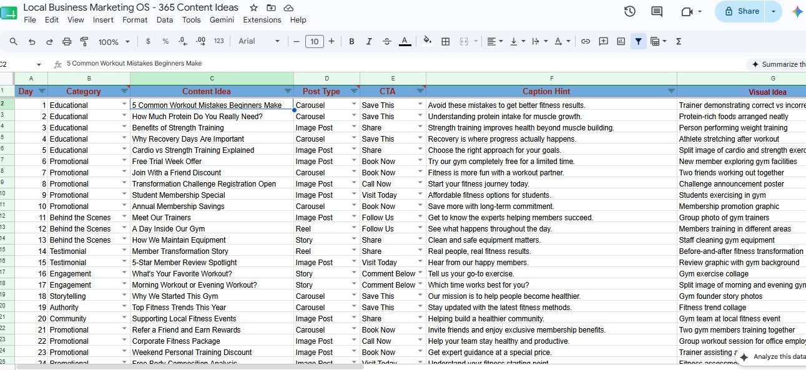Toggle the filter on or off

[638, 42]
